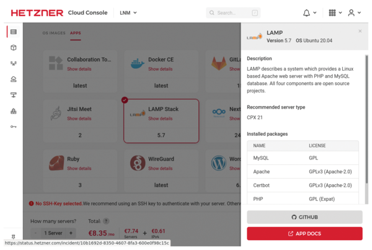Click the MySQL package row
Viewport: 372px width, 250px height.
[303, 158]
